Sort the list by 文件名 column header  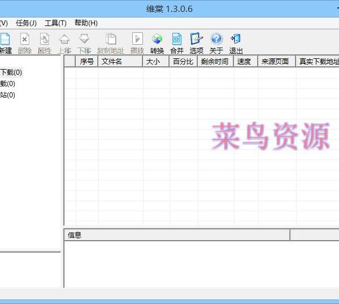point(120,62)
